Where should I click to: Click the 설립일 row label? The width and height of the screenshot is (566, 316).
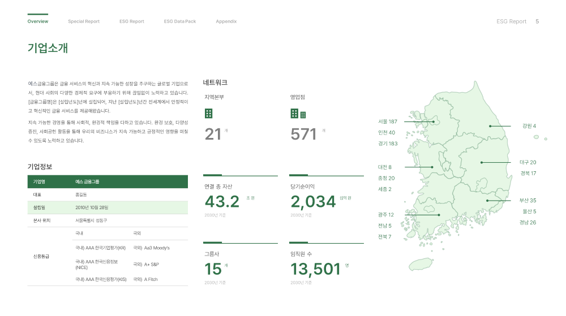39,207
